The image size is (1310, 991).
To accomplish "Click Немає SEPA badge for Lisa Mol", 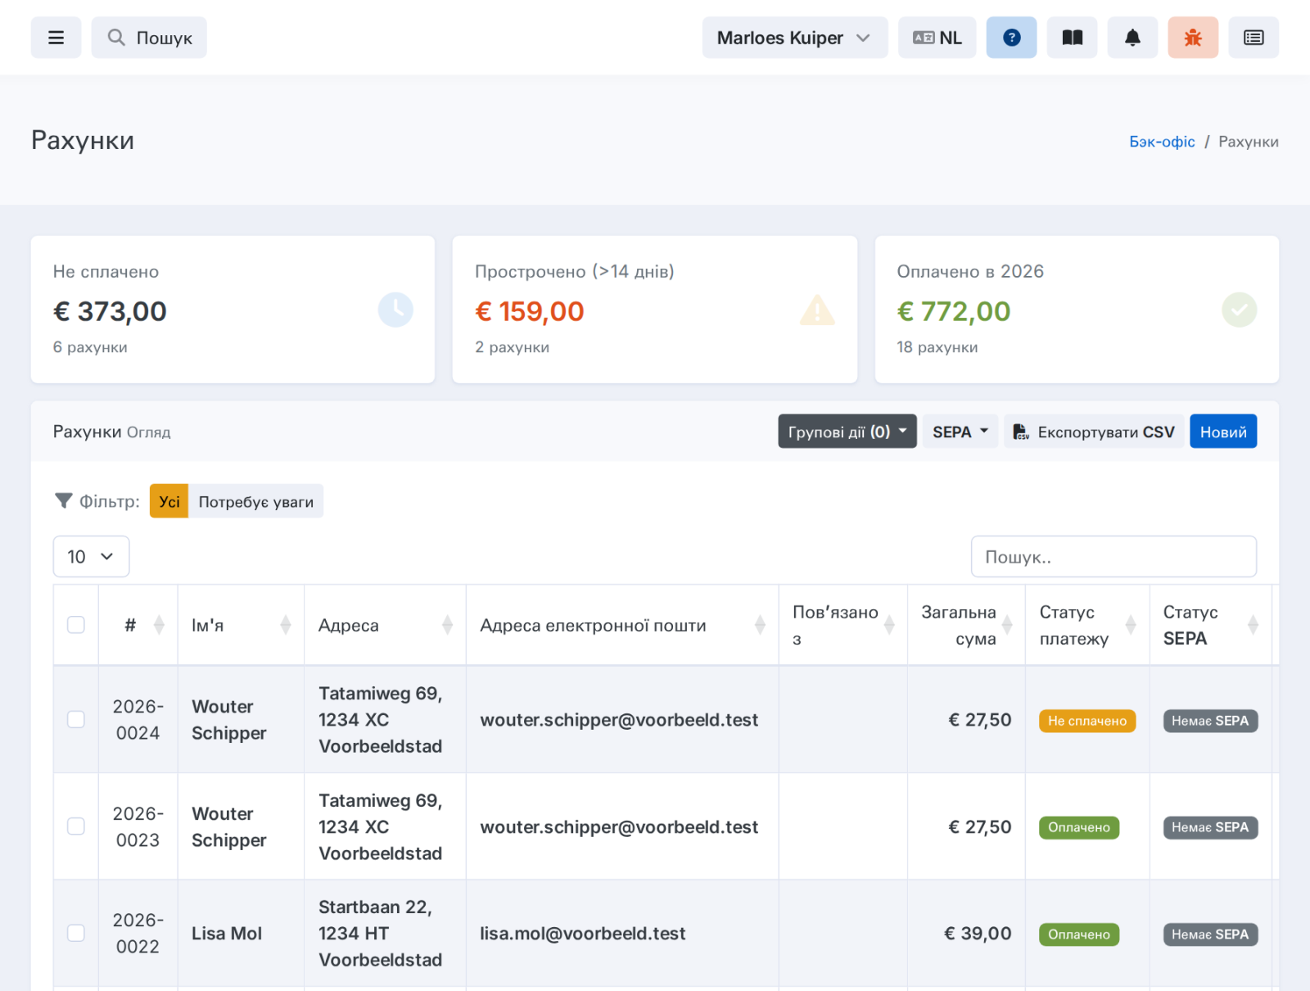I will 1210,934.
